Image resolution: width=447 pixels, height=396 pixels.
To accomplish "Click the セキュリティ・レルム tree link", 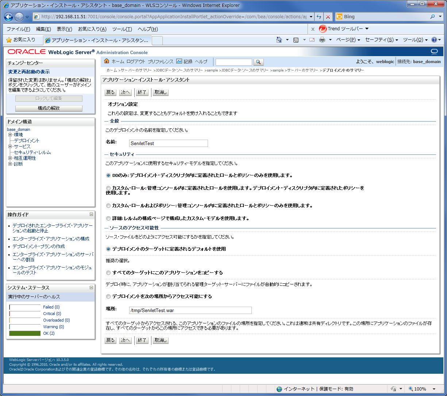I will [32, 152].
